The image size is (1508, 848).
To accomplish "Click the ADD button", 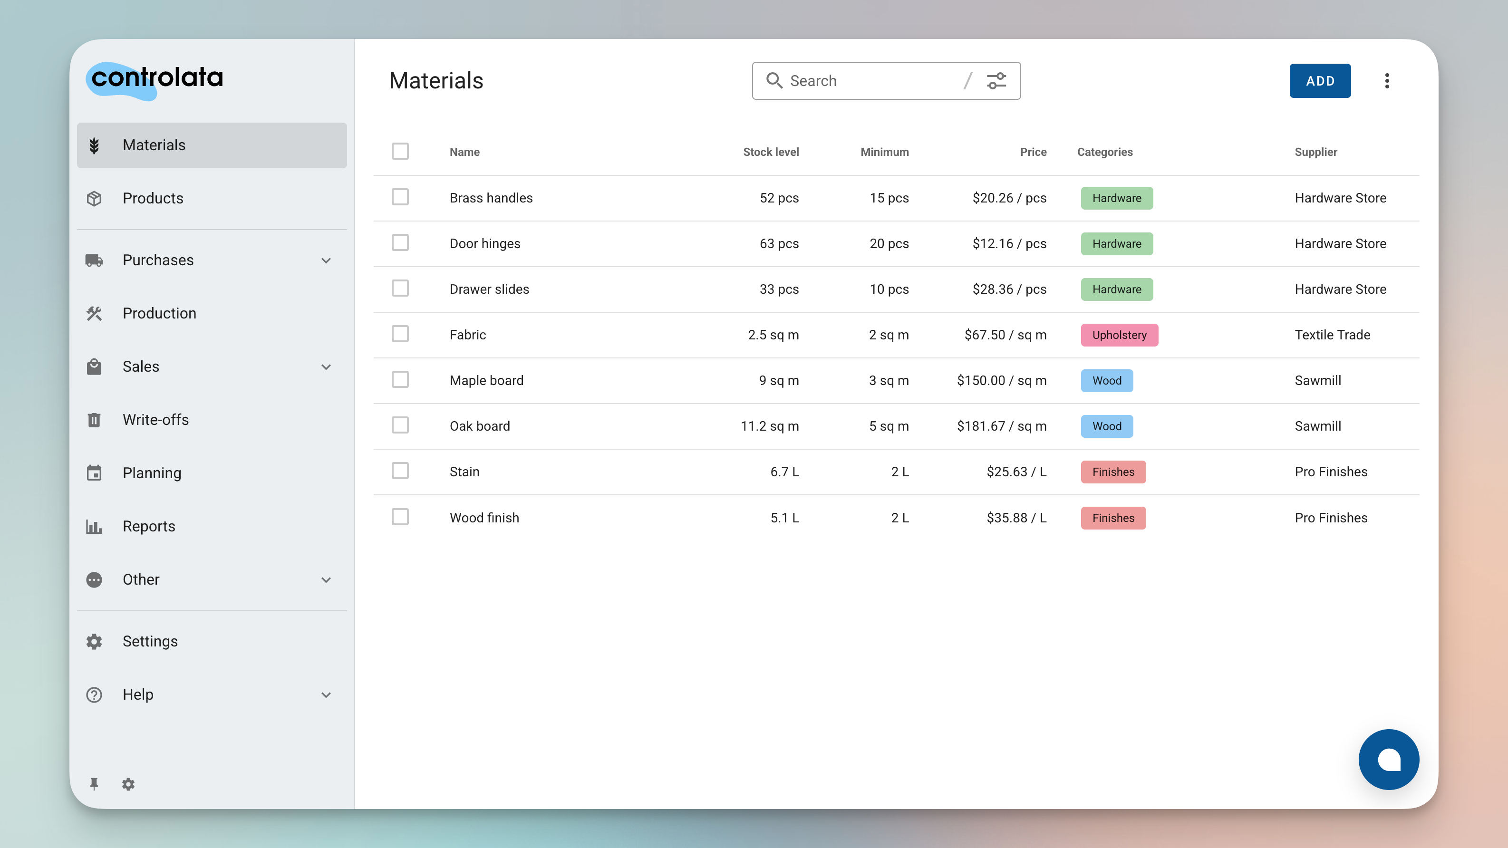I will coord(1320,81).
